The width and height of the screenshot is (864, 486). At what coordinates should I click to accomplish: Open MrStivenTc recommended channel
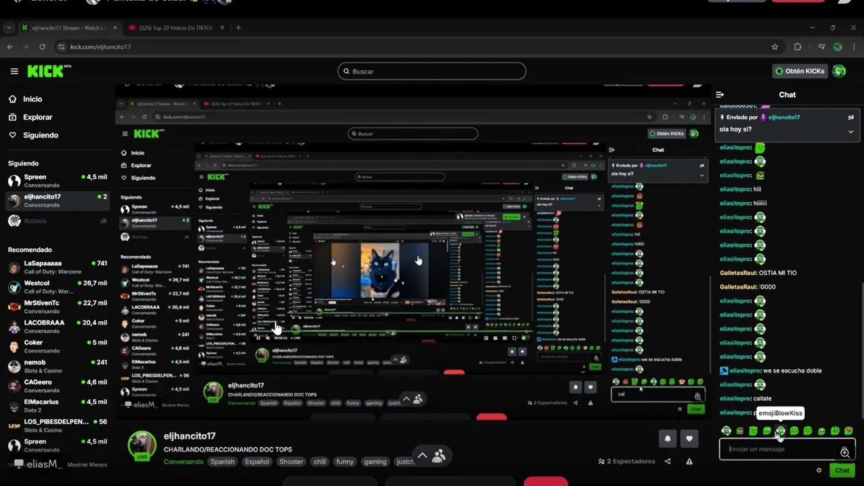pyautogui.click(x=57, y=306)
